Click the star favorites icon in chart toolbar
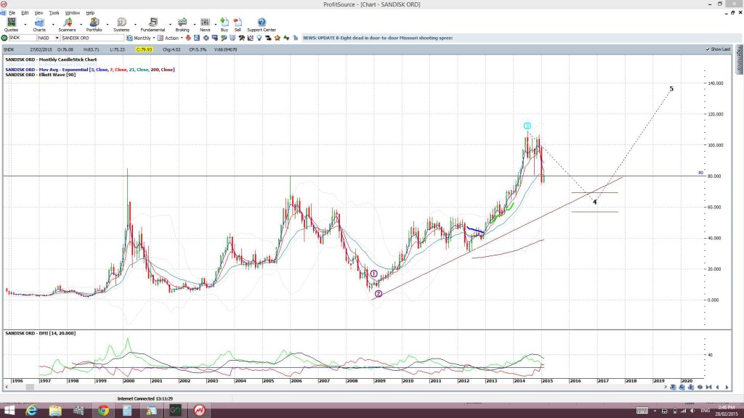Screen dimensions: 744x418 pos(277,38)
